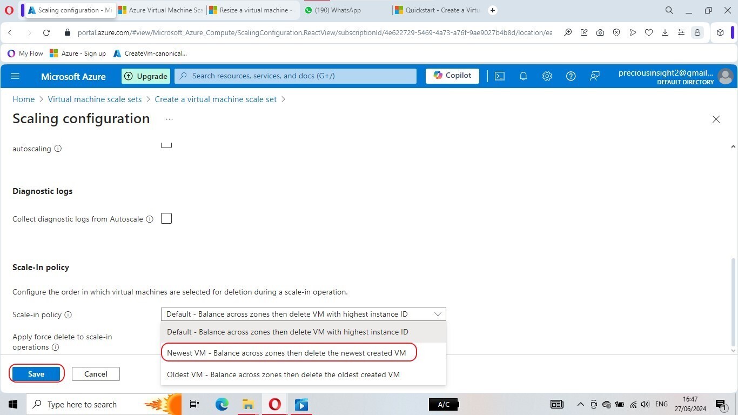Image resolution: width=738 pixels, height=415 pixels.
Task: Switch to the Azure Virtual Machine Scale Sets tab
Action: [160, 10]
